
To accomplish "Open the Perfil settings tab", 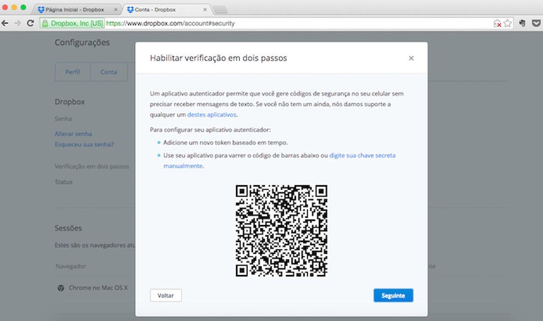I will [x=72, y=72].
